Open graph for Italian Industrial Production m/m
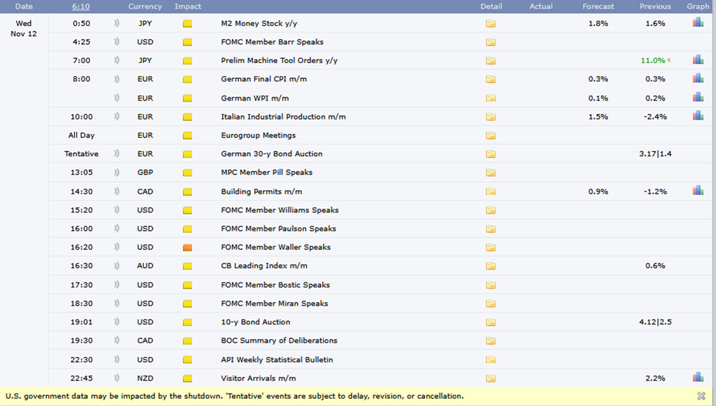This screenshot has width=716, height=406. tap(698, 116)
